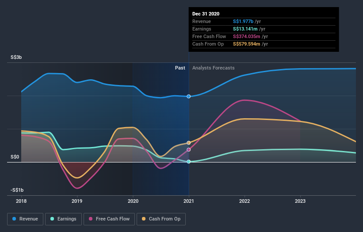This screenshot has height=232, width=363.
Task: Click the S$0 y-axis label
Action: pyautogui.click(x=15, y=157)
